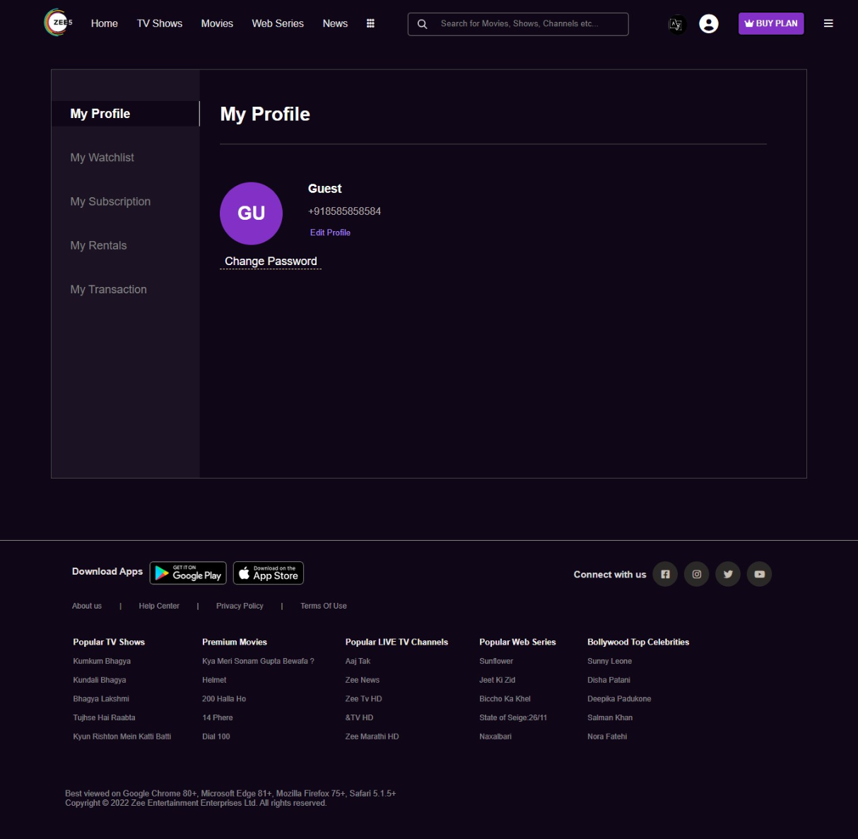Screen dimensions: 858x839
Task: Open My Rentals
Action: point(98,245)
